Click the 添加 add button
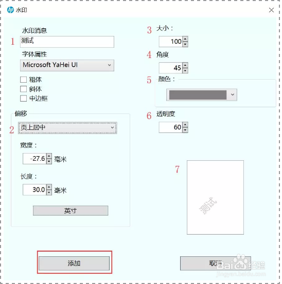 click(x=74, y=263)
